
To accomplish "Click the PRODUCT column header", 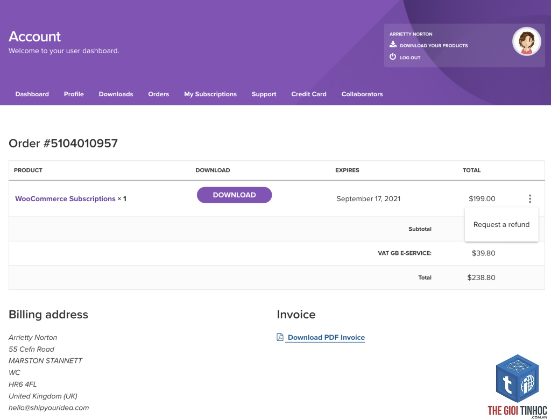I will coord(28,170).
